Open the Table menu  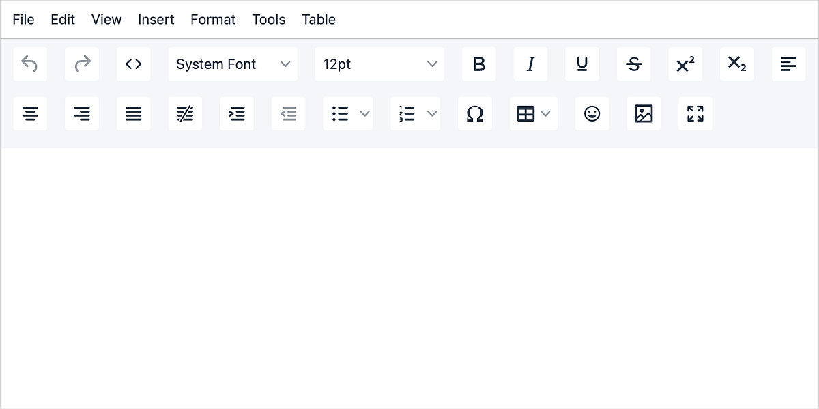click(x=318, y=19)
